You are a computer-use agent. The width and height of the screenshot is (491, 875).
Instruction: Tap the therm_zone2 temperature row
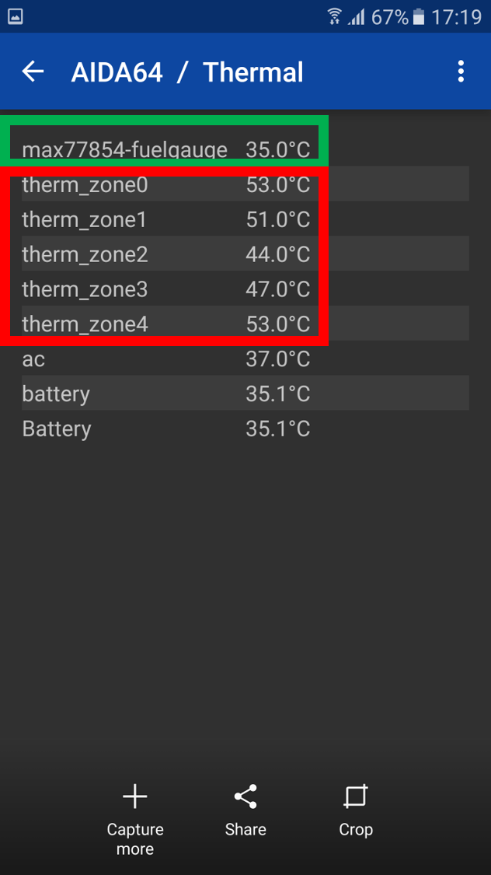point(166,254)
